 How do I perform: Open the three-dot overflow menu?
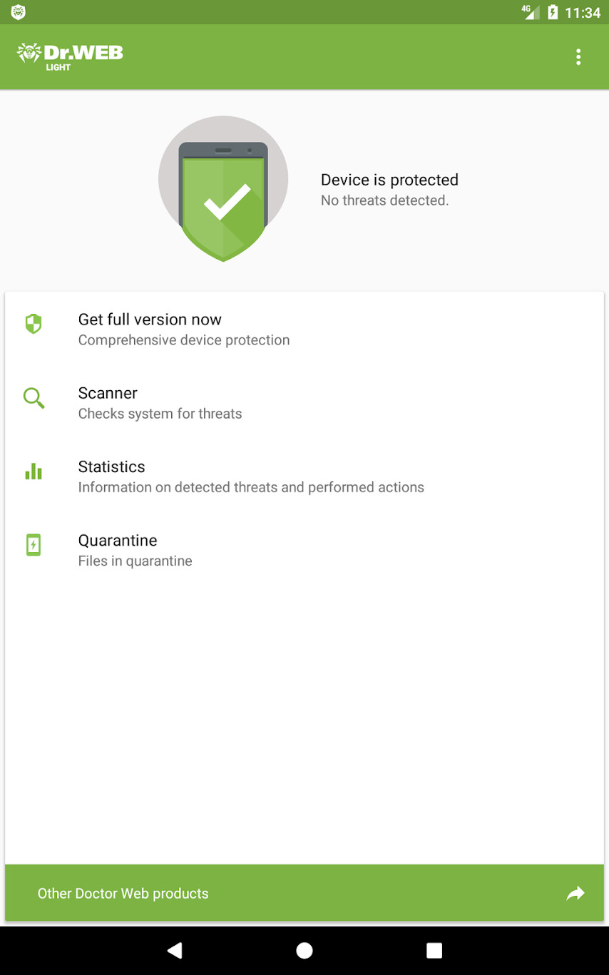(578, 57)
